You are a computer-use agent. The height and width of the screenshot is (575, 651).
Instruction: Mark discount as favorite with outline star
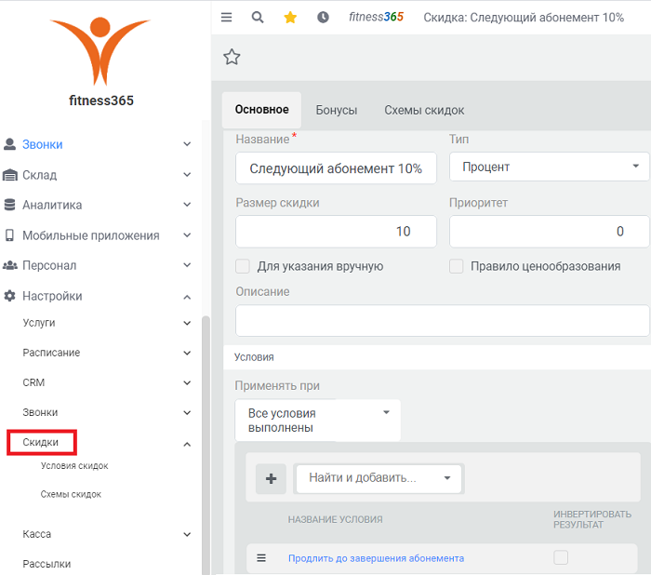pos(232,57)
